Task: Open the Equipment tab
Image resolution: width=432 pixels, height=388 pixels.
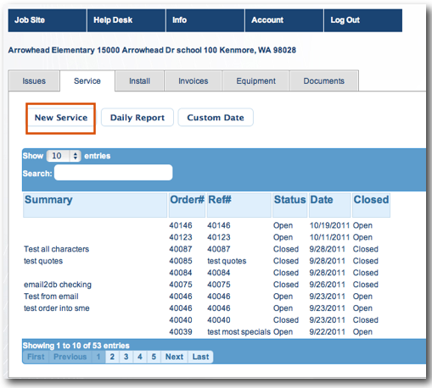Action: coord(255,81)
